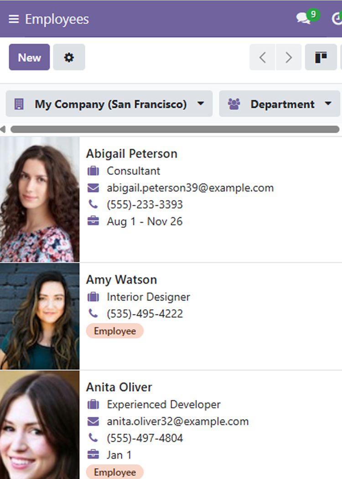Click the horizontal scrollbar under filters
The width and height of the screenshot is (342, 479).
(x=175, y=129)
